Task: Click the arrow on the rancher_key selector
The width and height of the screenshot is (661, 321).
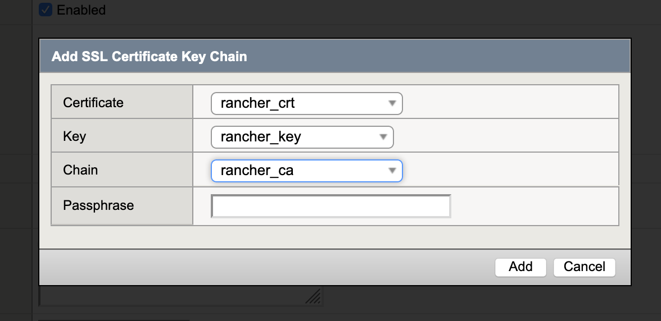Action: click(383, 137)
